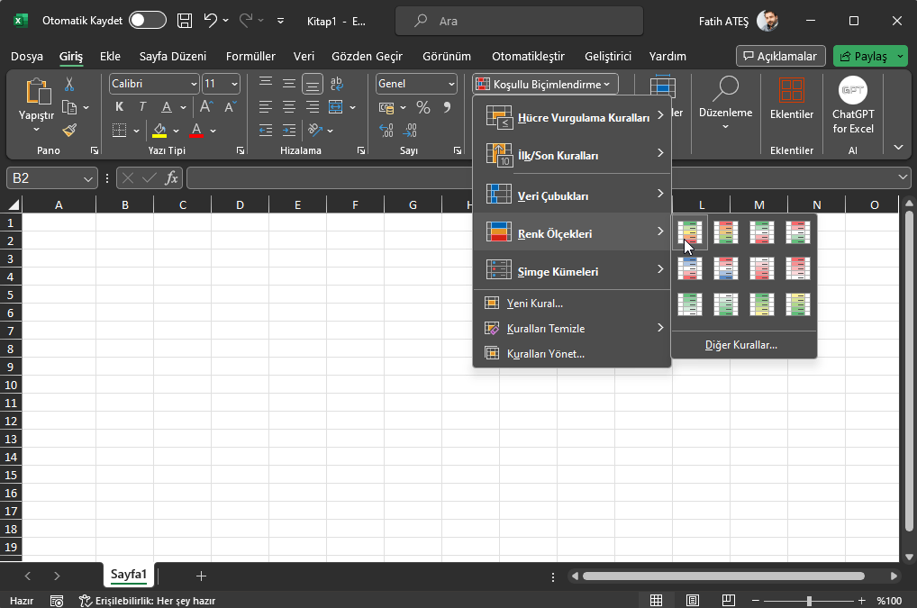Viewport: 917px width, 608px height.
Task: Add a new worksheet with the plus
Action: pyautogui.click(x=201, y=576)
